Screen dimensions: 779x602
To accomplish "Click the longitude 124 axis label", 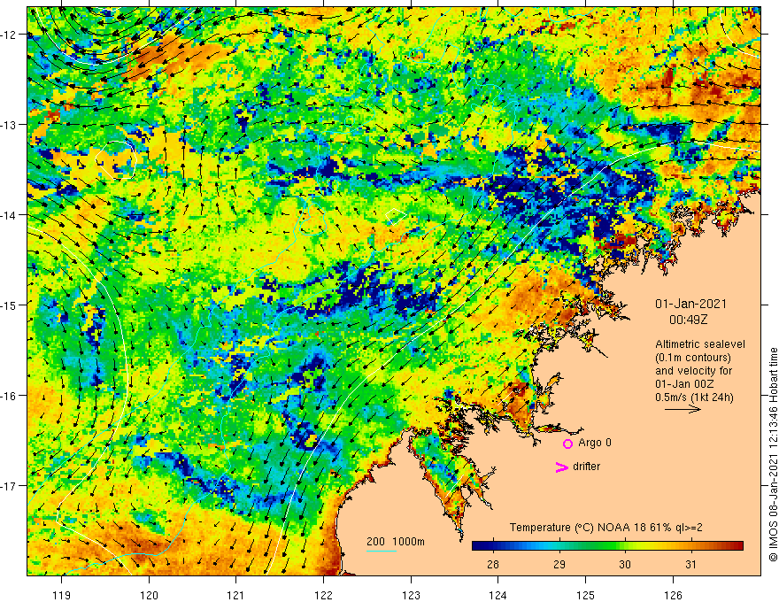I will click(x=497, y=595).
